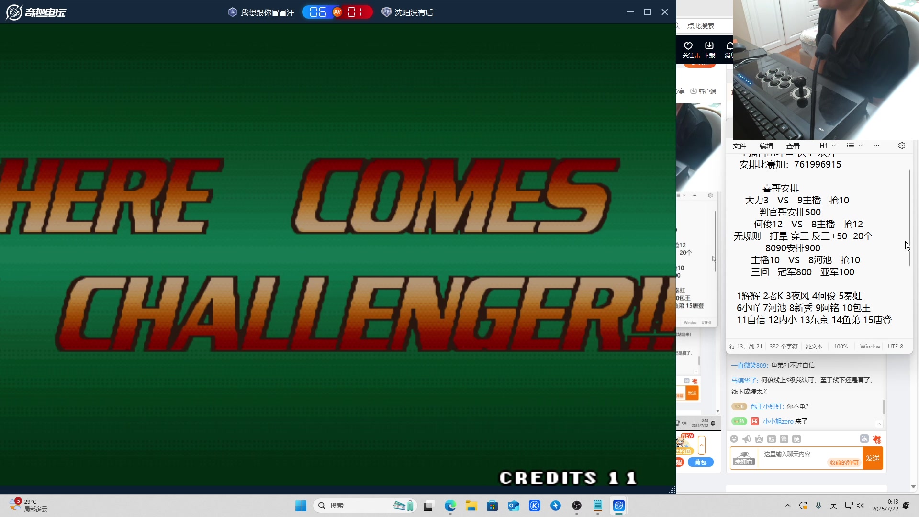The width and height of the screenshot is (919, 517).
Task: Open the 查看 menu in Notepad
Action: [x=793, y=146]
